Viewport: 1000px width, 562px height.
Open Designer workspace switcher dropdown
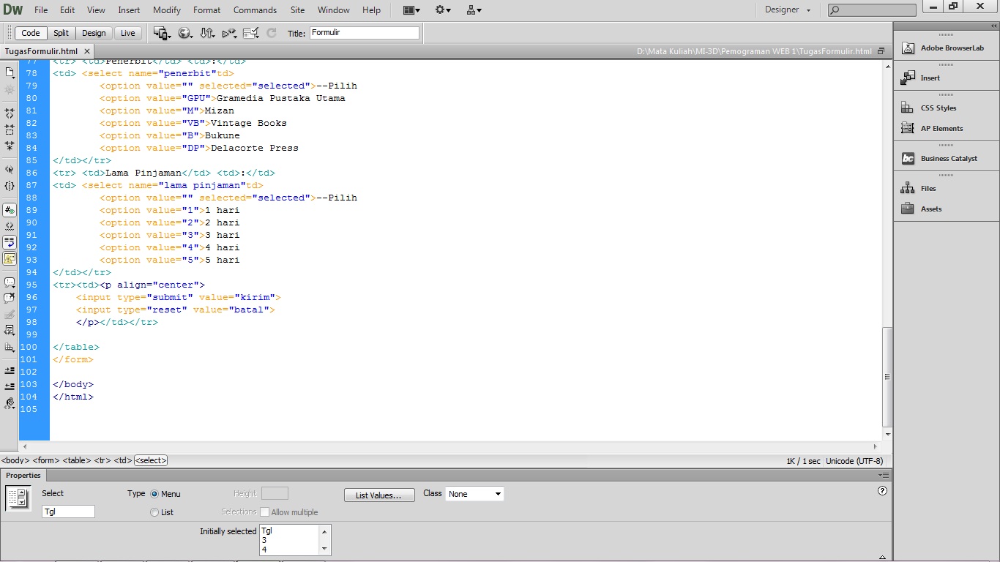788,10
